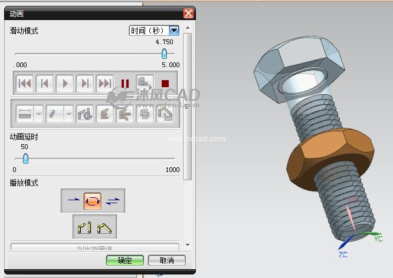Image resolution: width=393 pixels, height=278 pixels.
Task: Close the 动画 dialog window
Action: tap(188, 13)
